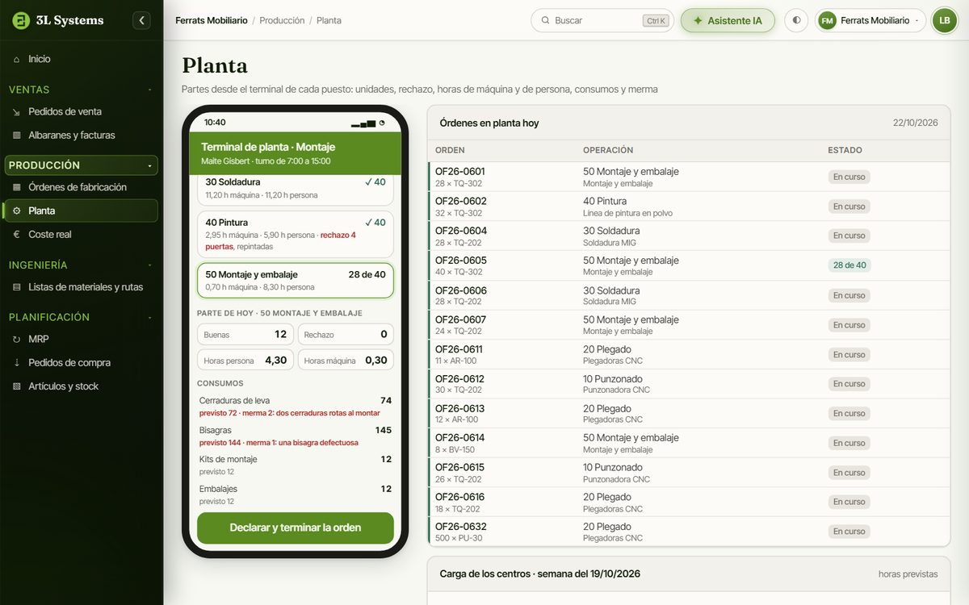Collapse the PRODUCCIÓN section
Screen dimensions: 969x605
pyautogui.click(x=81, y=165)
